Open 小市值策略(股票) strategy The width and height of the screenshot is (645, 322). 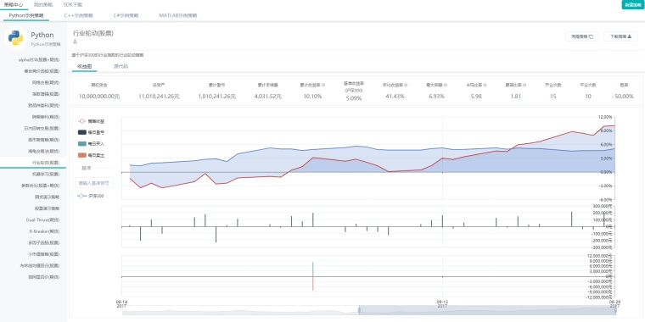coord(43,254)
